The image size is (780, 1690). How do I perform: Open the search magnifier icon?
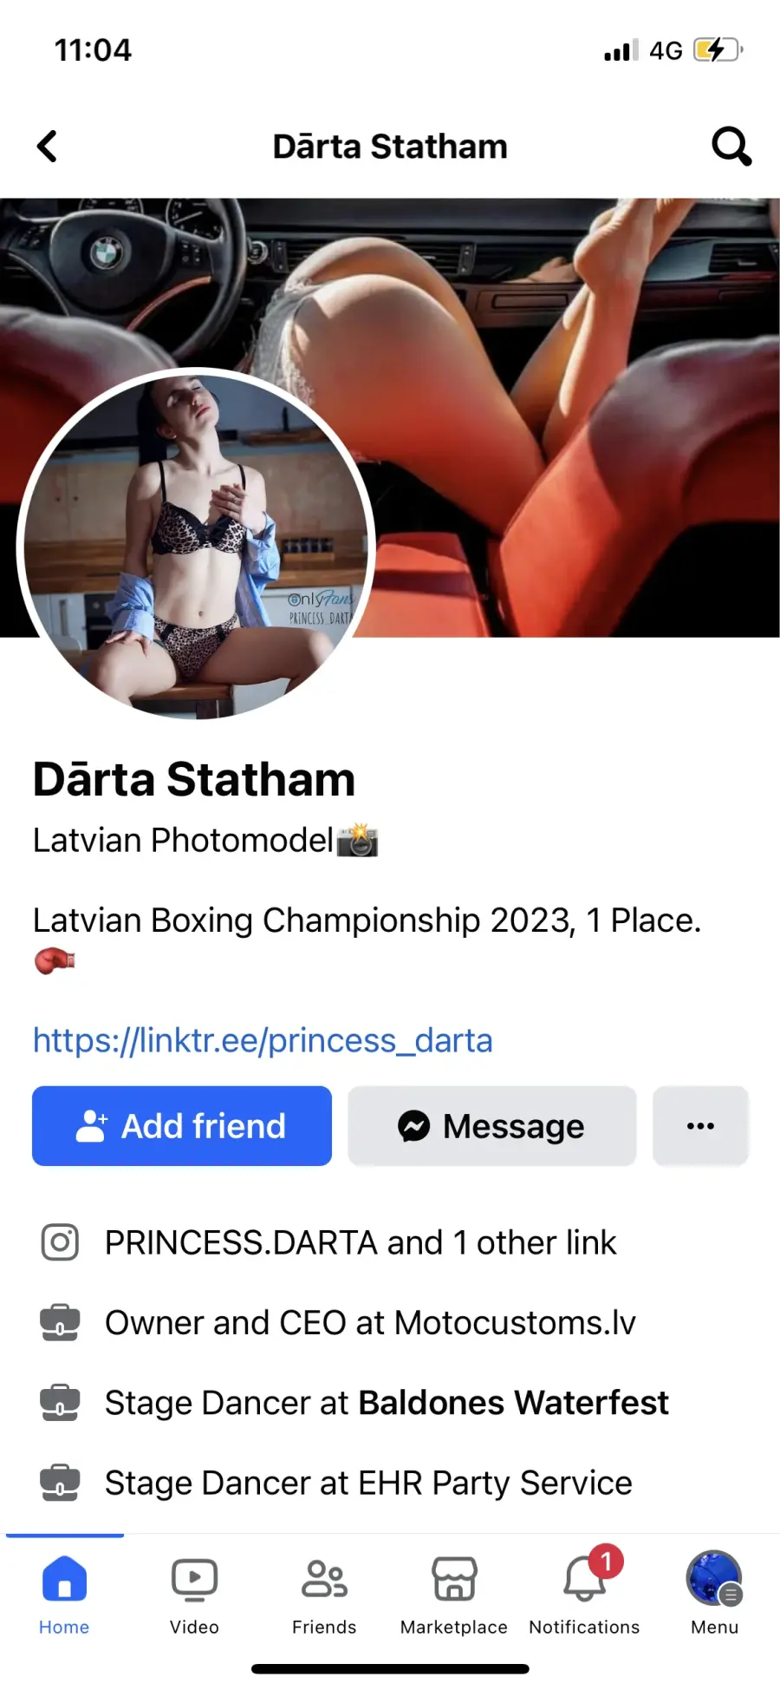pos(731,147)
